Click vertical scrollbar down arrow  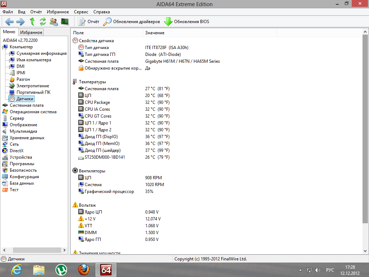[365, 251]
